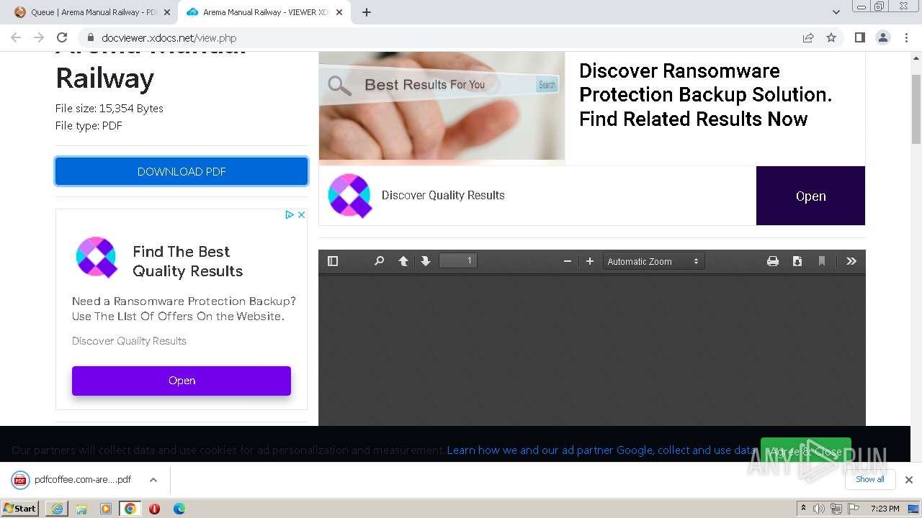922x518 pixels.
Task: Click Find The Best Quality Results heading
Action: pos(188,261)
